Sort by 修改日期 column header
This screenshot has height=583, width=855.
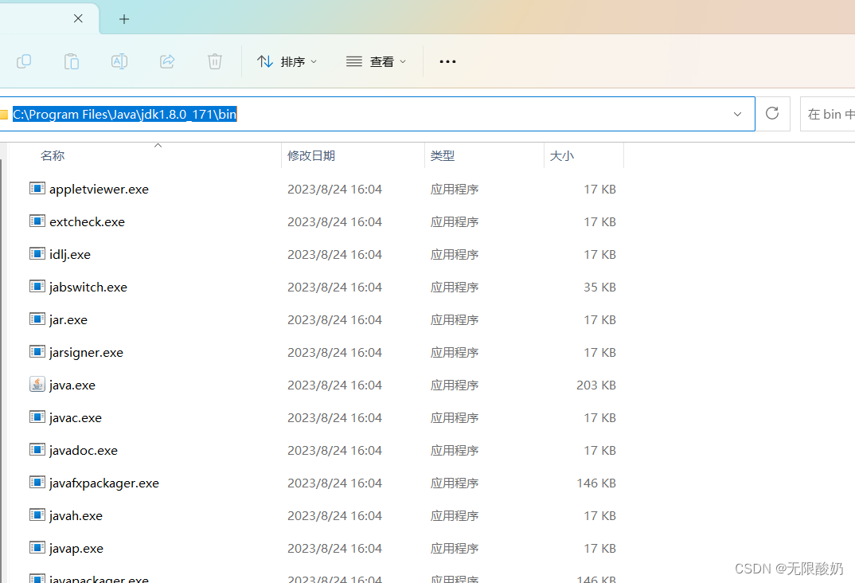coord(311,156)
